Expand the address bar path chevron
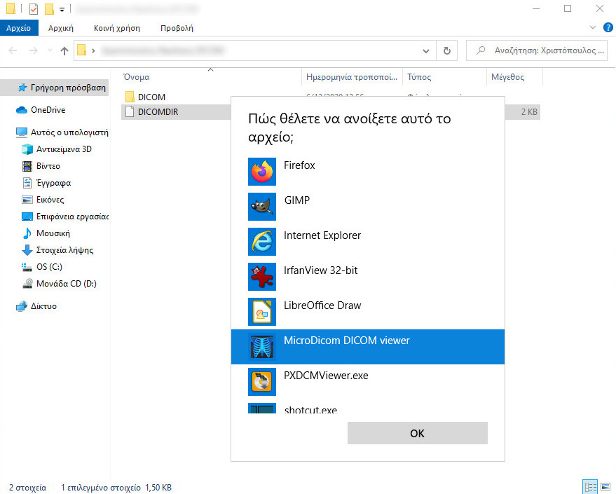616x494 pixels. 93,50
